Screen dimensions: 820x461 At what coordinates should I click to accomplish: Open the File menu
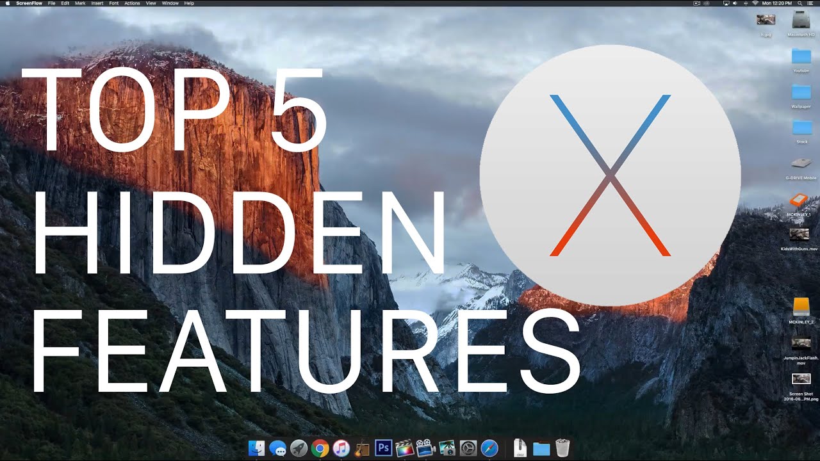51,3
